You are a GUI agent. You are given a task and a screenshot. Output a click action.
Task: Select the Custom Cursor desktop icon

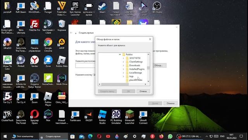tap(143, 9)
